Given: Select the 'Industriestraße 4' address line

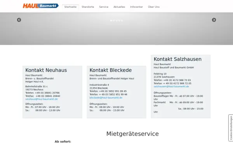Looking at the screenshot, I should [99, 85].
